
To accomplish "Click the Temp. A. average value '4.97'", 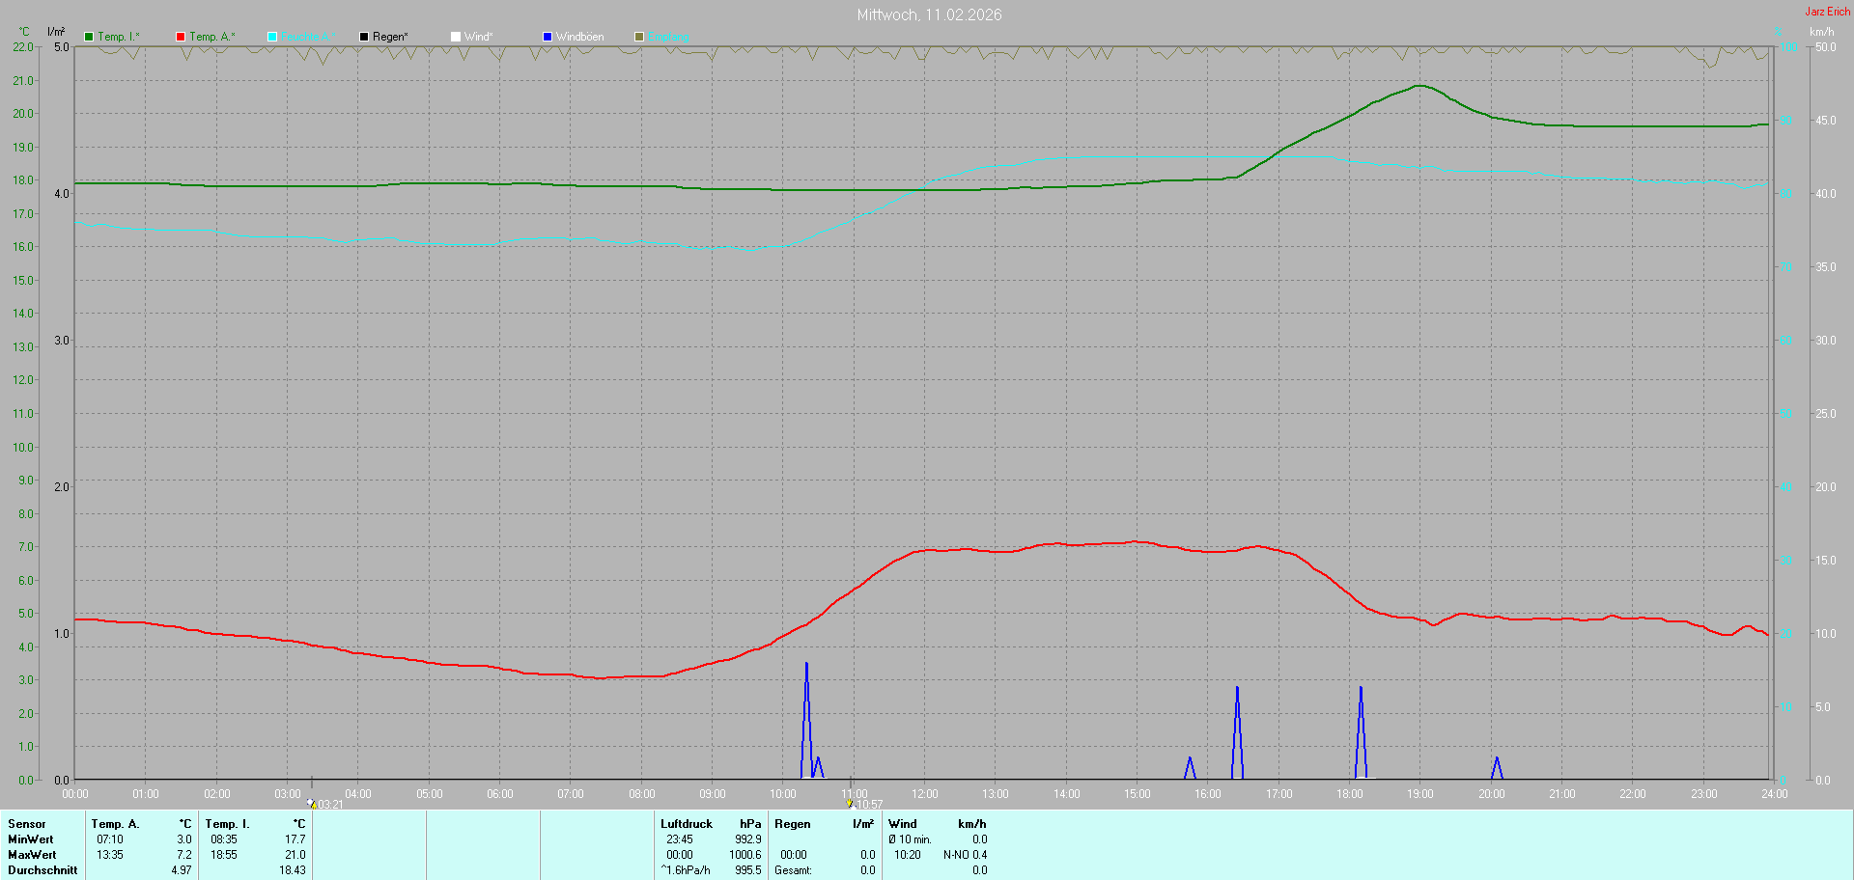I will coord(182,870).
